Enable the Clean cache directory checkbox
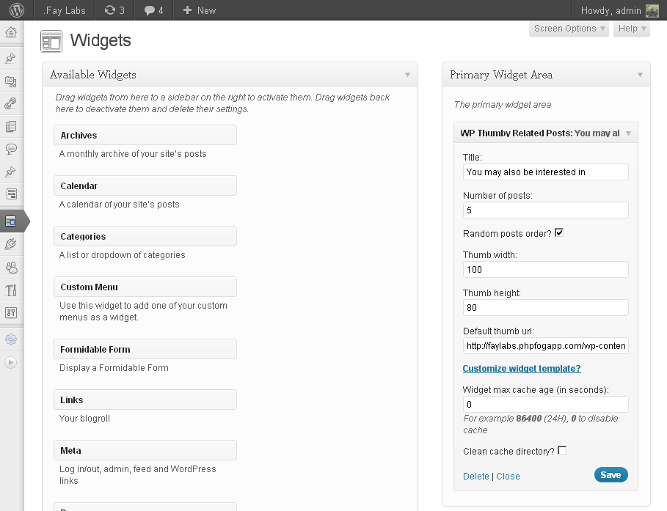Image resolution: width=667 pixels, height=511 pixels. [x=563, y=451]
